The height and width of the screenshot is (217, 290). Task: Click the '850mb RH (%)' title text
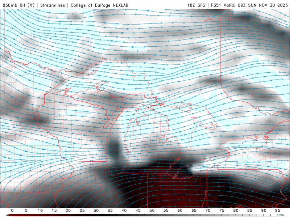click(x=18, y=5)
